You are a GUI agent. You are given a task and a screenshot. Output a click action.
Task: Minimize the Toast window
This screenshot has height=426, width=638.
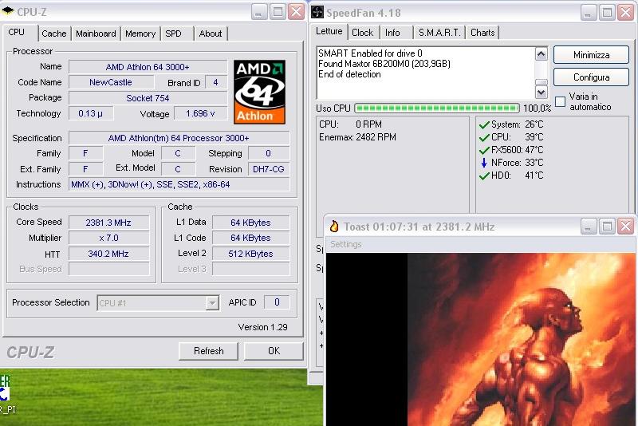(x=588, y=227)
